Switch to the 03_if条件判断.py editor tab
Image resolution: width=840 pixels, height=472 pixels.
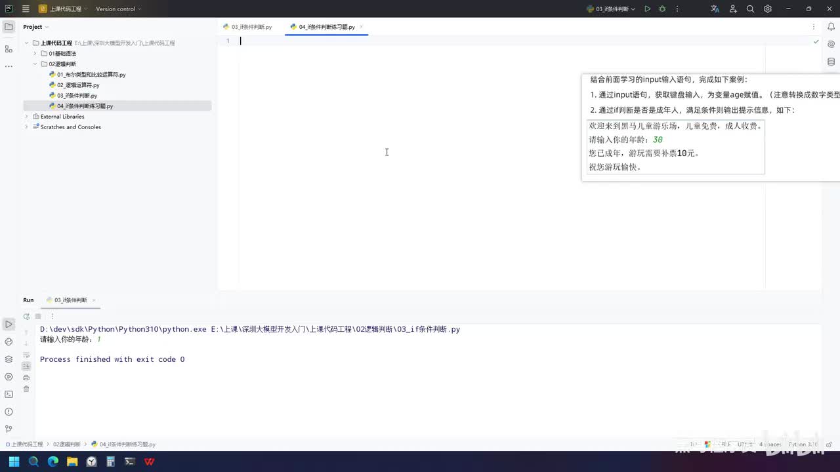pos(247,27)
